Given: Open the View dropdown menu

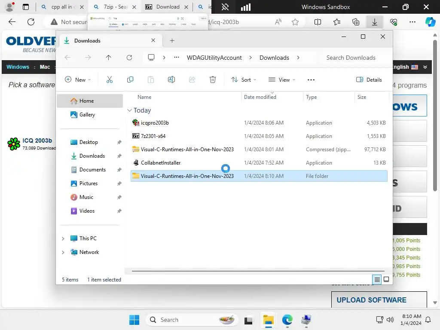Looking at the screenshot, I should point(282,79).
